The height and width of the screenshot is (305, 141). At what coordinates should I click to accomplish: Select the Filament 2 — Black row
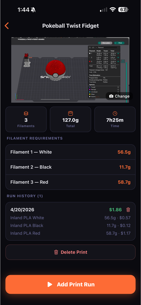[70, 167]
